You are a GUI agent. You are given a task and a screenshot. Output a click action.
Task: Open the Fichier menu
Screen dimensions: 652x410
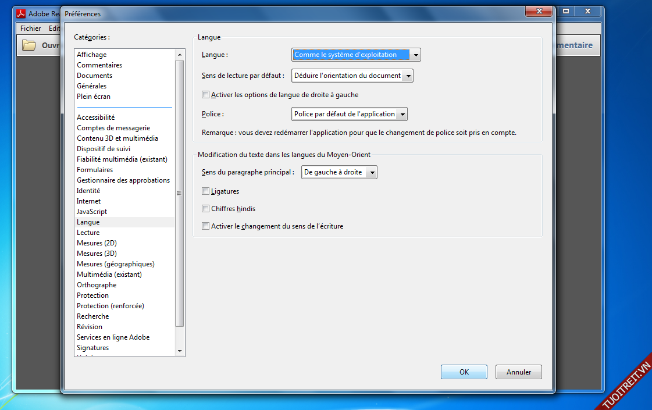click(x=31, y=28)
